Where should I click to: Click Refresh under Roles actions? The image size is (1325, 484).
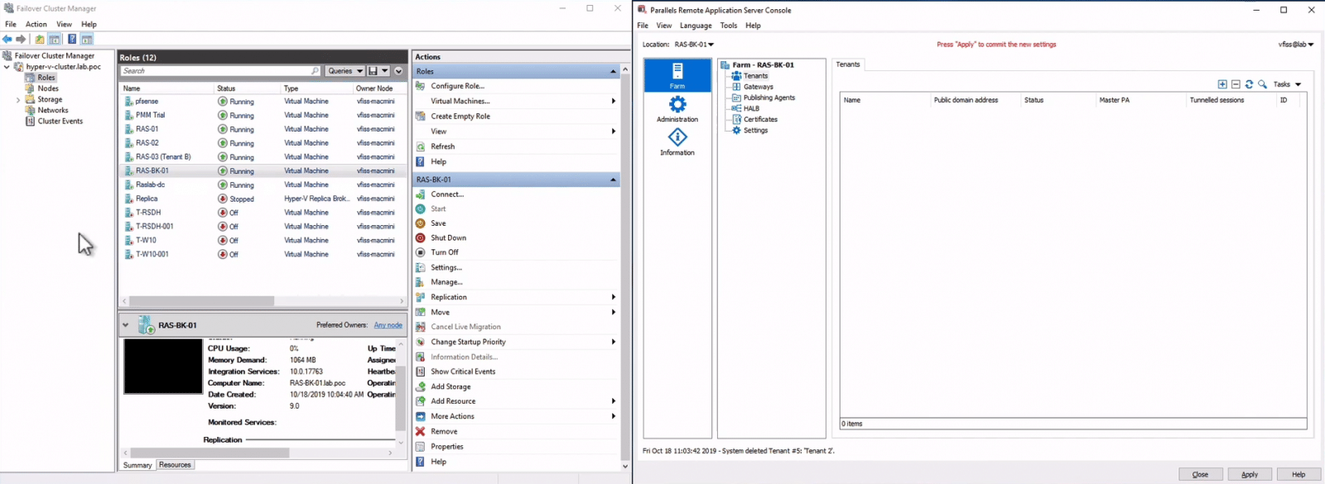[442, 146]
